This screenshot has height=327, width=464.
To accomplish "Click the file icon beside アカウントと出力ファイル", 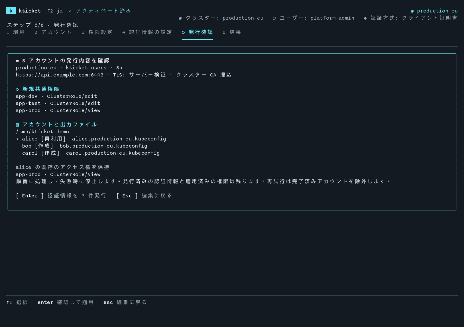I will pos(17,125).
